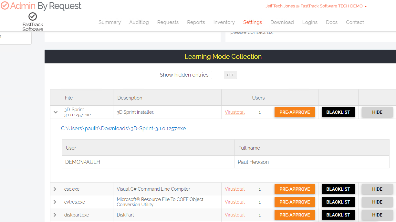
Task: Click the csc.exe file name
Action: tap(72, 189)
